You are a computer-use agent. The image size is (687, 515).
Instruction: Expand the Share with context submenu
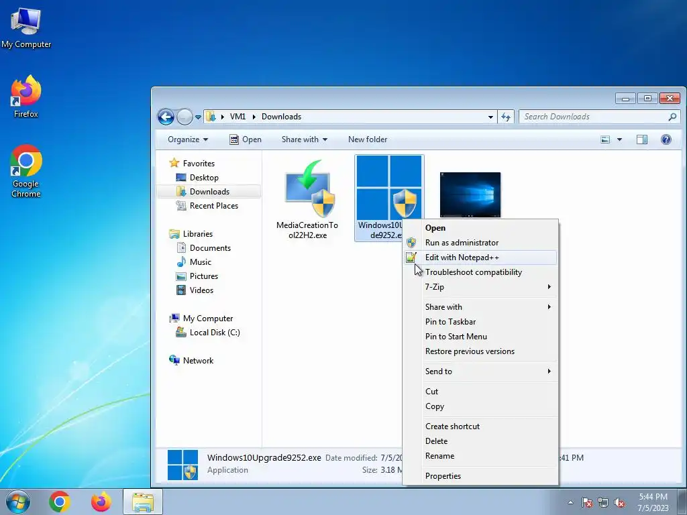[480, 307]
